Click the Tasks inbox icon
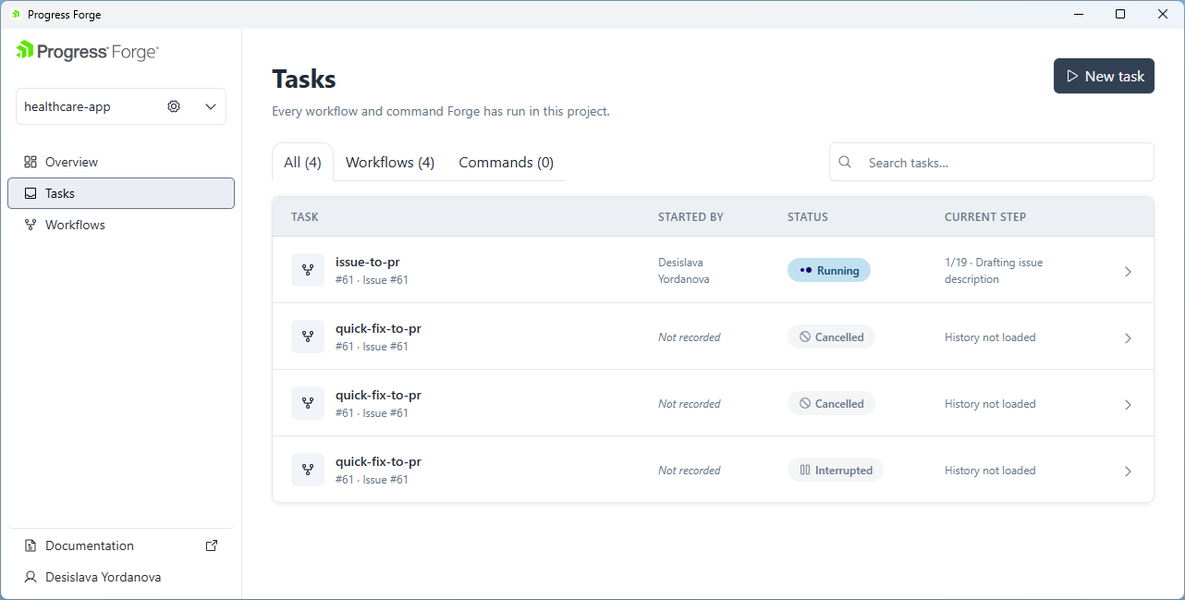This screenshot has height=600, width=1185. point(31,193)
